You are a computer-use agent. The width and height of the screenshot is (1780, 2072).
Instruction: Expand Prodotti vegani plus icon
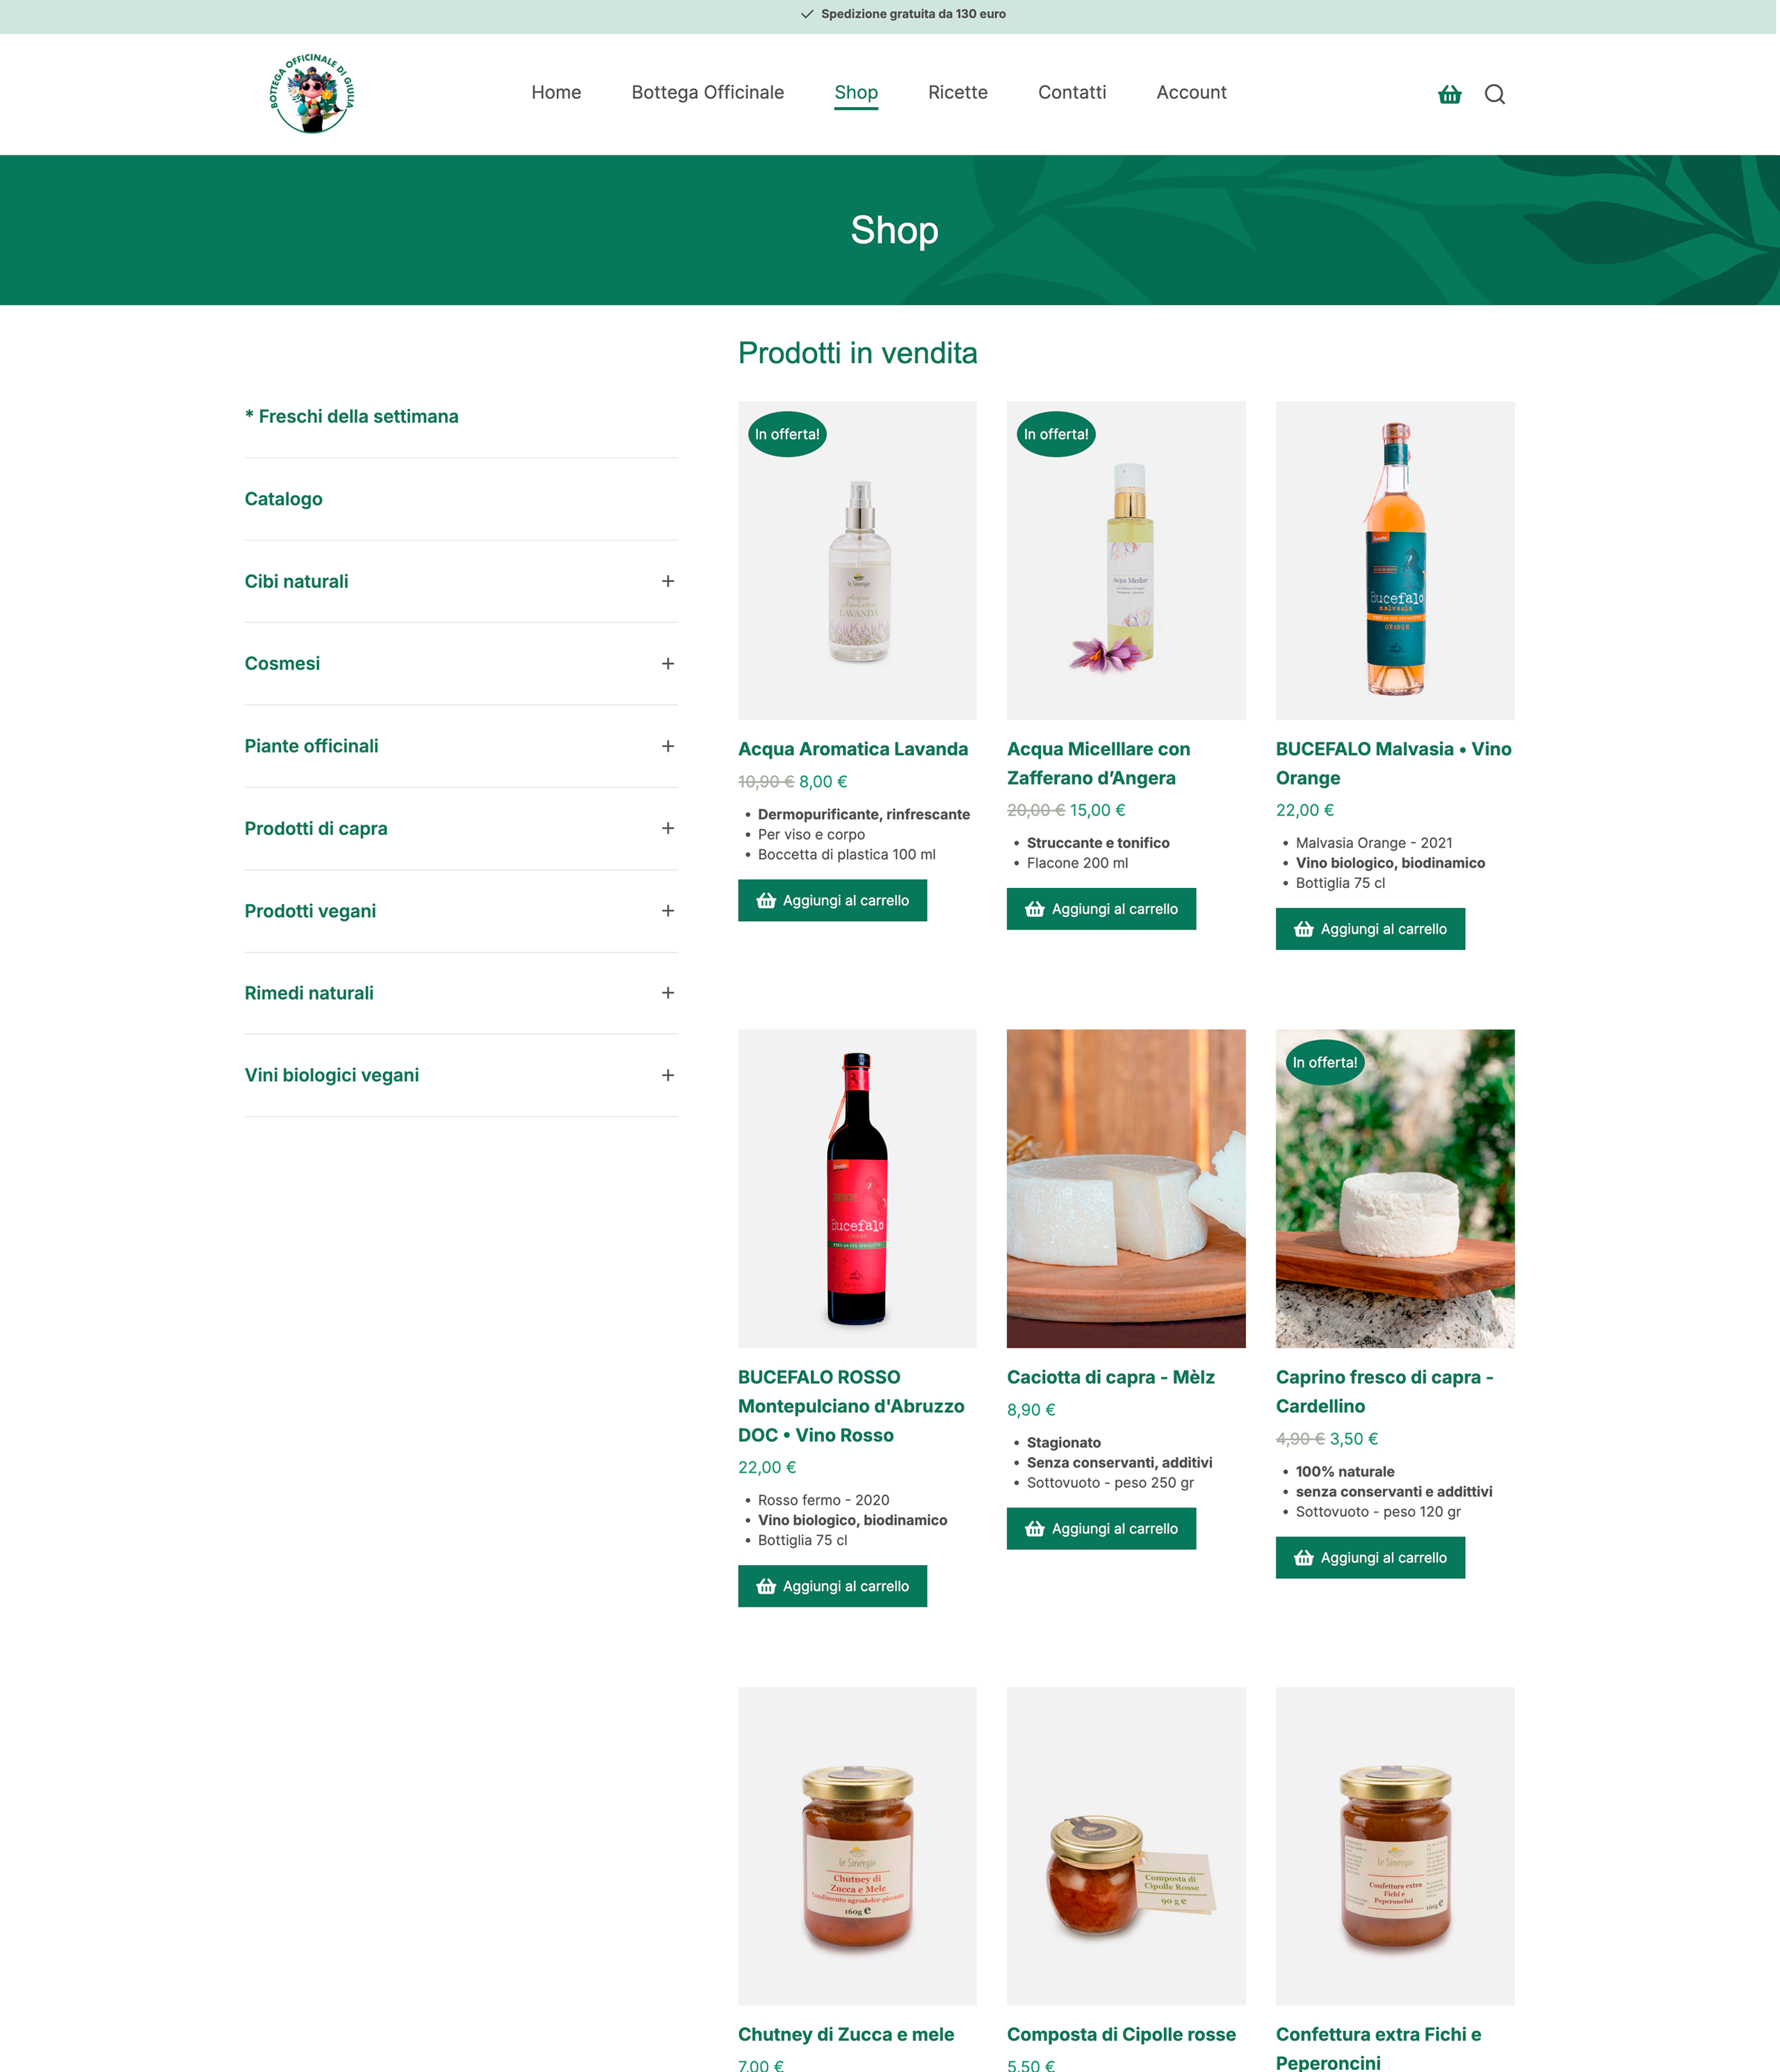click(667, 911)
